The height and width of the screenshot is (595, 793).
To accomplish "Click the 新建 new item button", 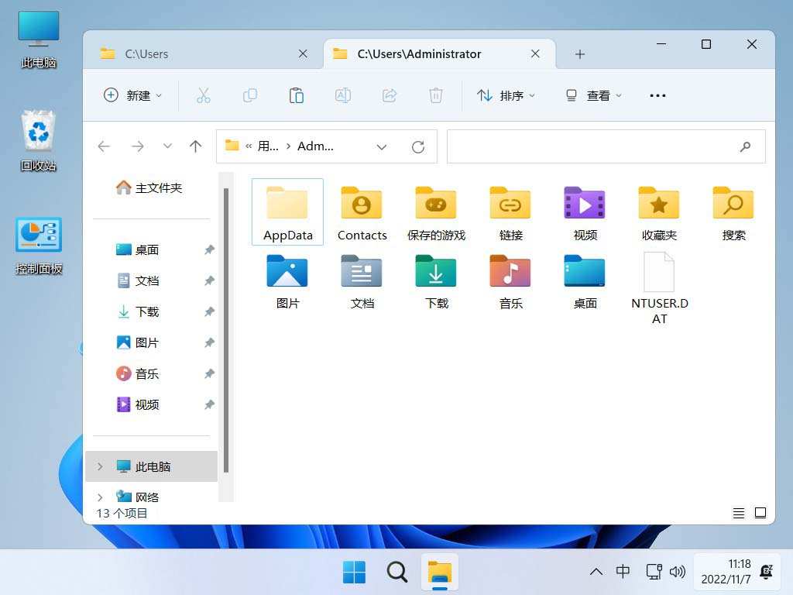I will click(132, 95).
